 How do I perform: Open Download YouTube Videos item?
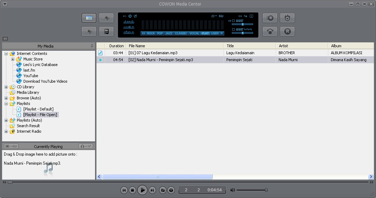[45, 81]
